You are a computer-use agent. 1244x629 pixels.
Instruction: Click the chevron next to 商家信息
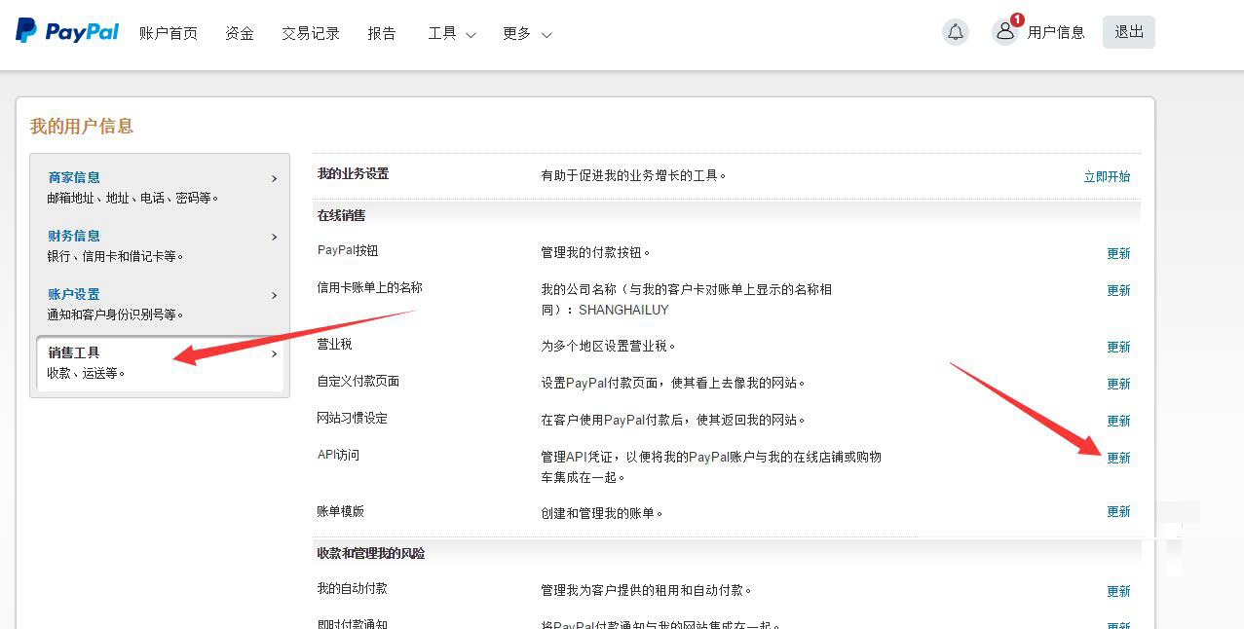274,178
